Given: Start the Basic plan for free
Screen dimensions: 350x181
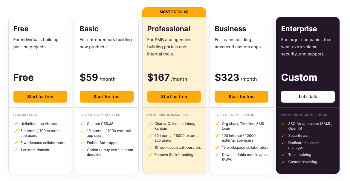Looking at the screenshot, I should pos(106,97).
